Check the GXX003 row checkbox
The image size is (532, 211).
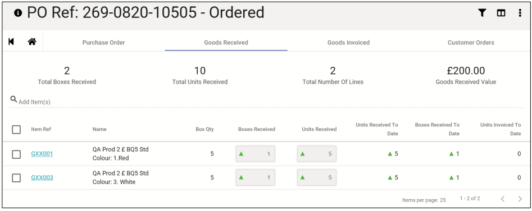coord(16,178)
